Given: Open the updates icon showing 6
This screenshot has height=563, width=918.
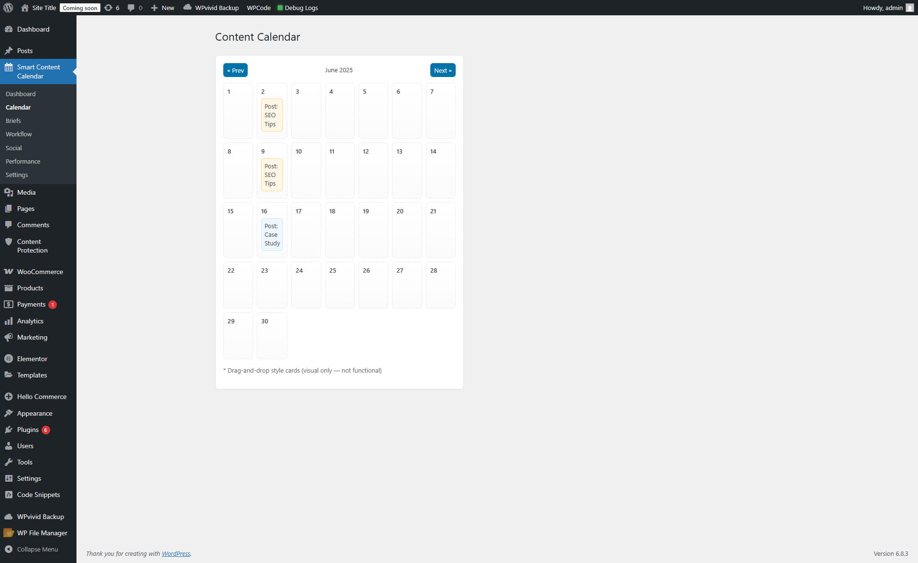Looking at the screenshot, I should point(111,8).
